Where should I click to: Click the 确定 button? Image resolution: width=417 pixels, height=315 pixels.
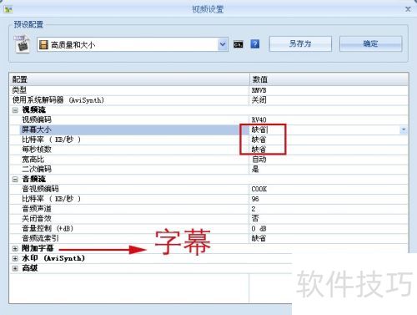pos(370,43)
